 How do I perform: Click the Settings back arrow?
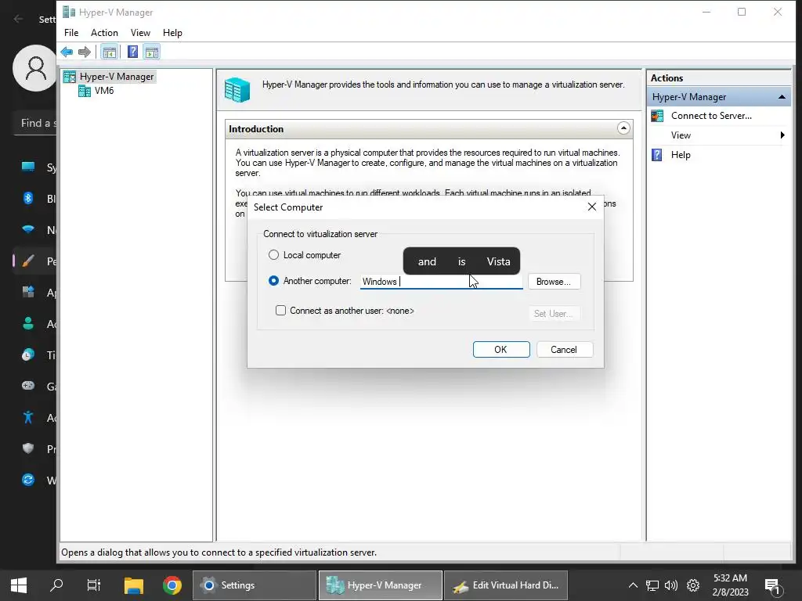coord(19,19)
